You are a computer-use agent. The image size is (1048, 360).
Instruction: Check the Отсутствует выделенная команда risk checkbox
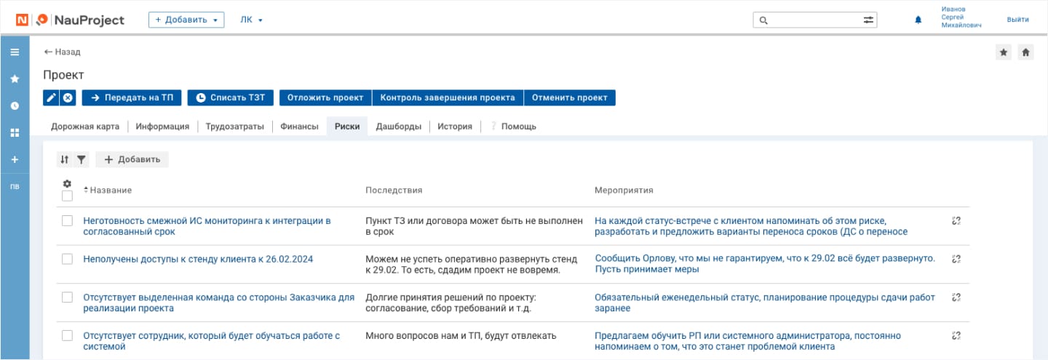point(67,297)
